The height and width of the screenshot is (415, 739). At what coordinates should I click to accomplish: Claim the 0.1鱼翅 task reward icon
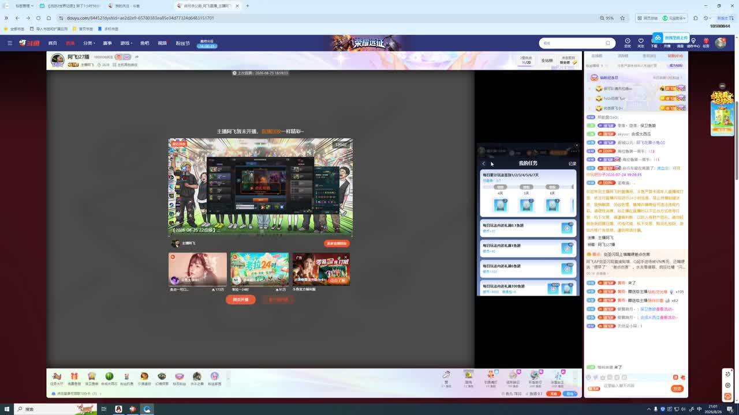tap(568, 228)
